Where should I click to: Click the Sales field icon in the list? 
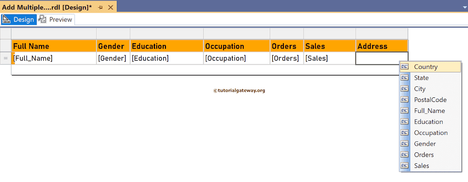click(404, 166)
